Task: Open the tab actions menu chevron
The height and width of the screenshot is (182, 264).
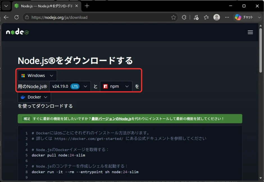Action: point(6,6)
